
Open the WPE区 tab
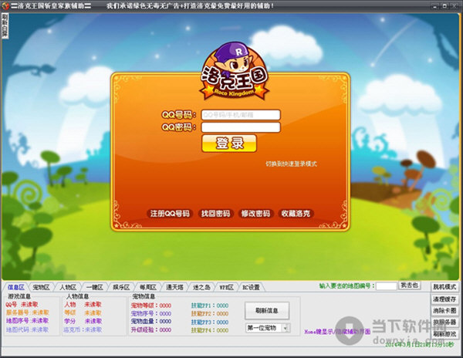[226, 287]
